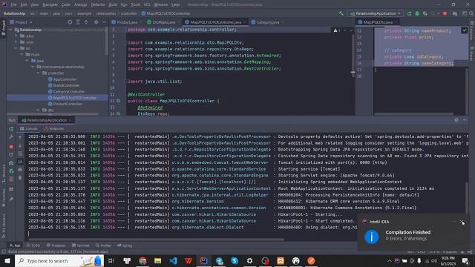Viewport: 475px width, 267px height.
Task: Open Terminal tool window tab
Action: point(81,245)
